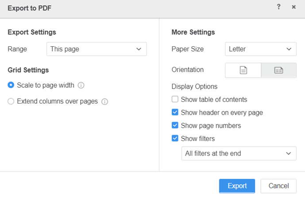Open the help question mark icon

tap(278, 7)
